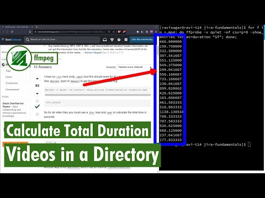Click the share icon in the address bar

114,32
